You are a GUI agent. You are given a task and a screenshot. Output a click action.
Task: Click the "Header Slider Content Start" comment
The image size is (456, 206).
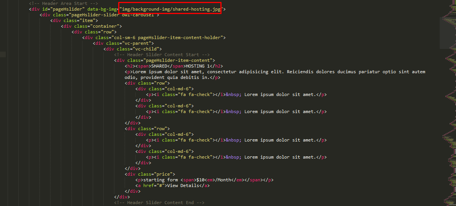click(162, 55)
